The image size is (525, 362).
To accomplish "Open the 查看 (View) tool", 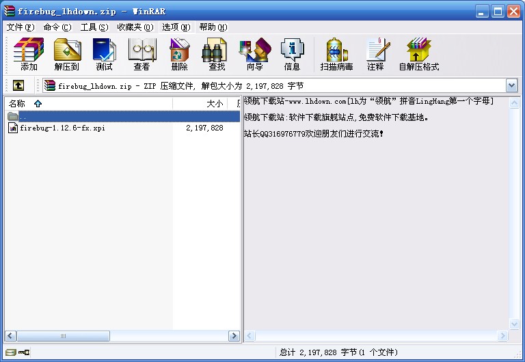I will [142, 54].
